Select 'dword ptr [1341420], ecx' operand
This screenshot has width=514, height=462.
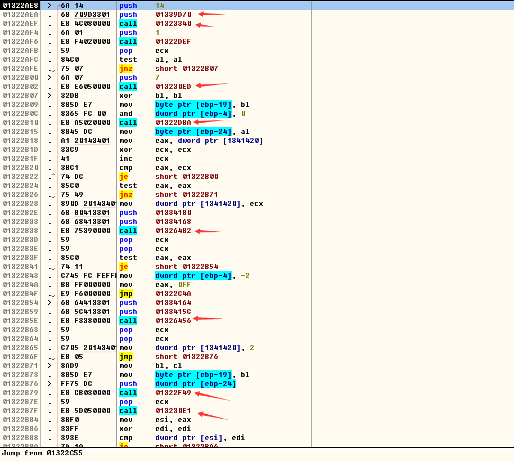[209, 204]
